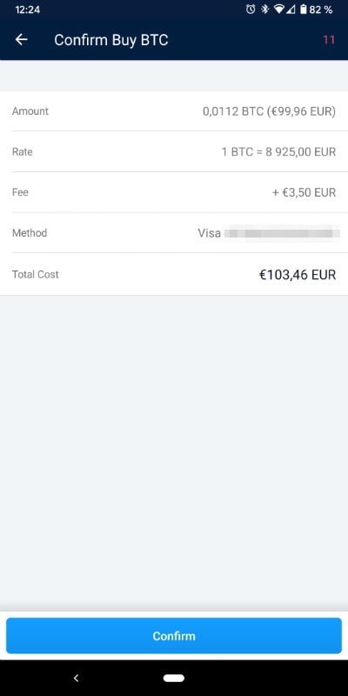Image resolution: width=348 pixels, height=696 pixels.
Task: Tap the Bluetooth status icon
Action: click(x=265, y=10)
